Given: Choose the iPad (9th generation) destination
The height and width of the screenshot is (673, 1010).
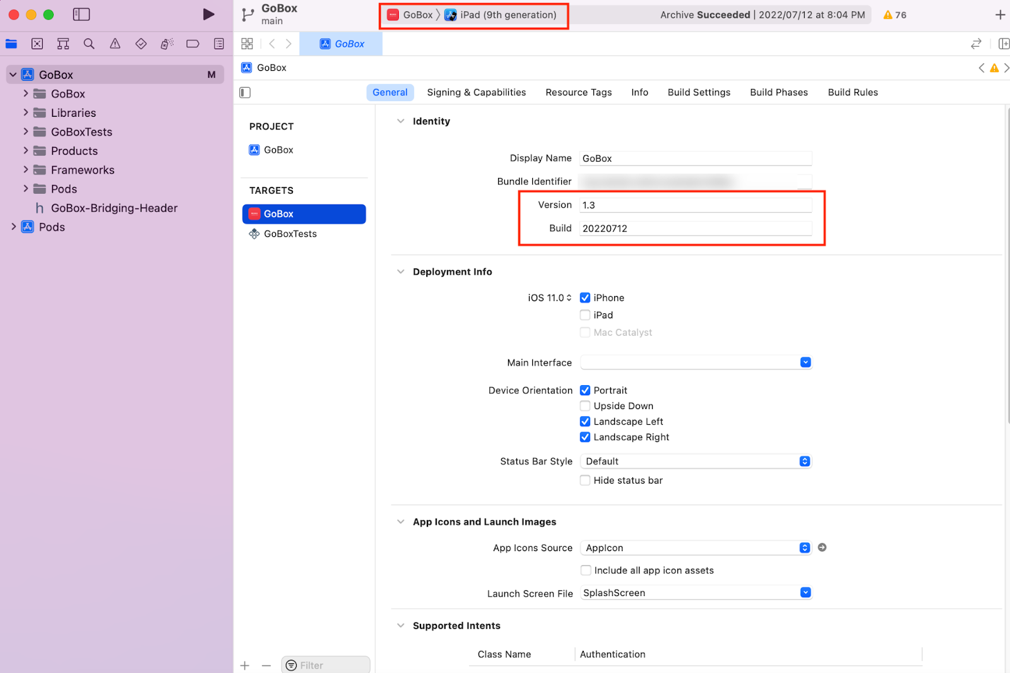Looking at the screenshot, I should 501,15.
